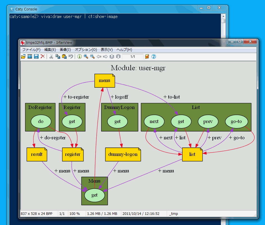
Task: Click the 1/1 page number field
Action: coord(133,57)
